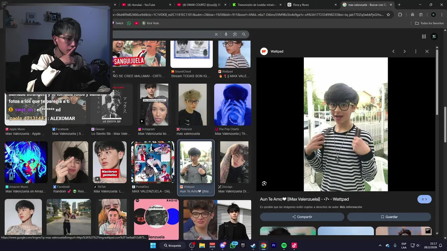This screenshot has width=447, height=251.
Task: Open the Chrome extensions puzzle icon
Action: 400,15
